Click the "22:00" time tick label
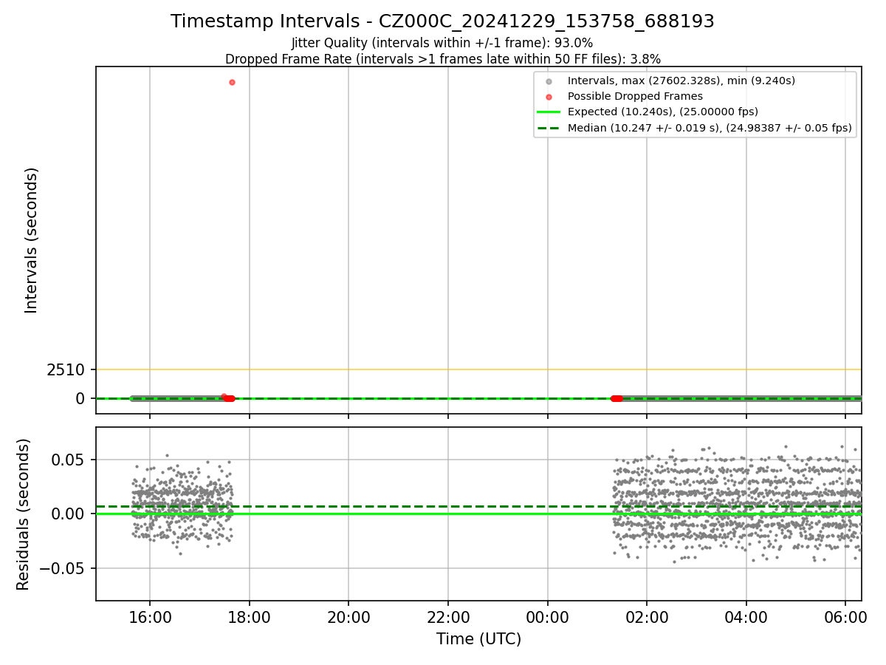The width and height of the screenshot is (886, 665). 448,618
